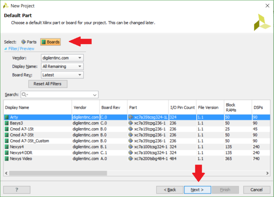Select the Boards option
Viewport: 274px width, 197px height.
pyautogui.click(x=50, y=42)
